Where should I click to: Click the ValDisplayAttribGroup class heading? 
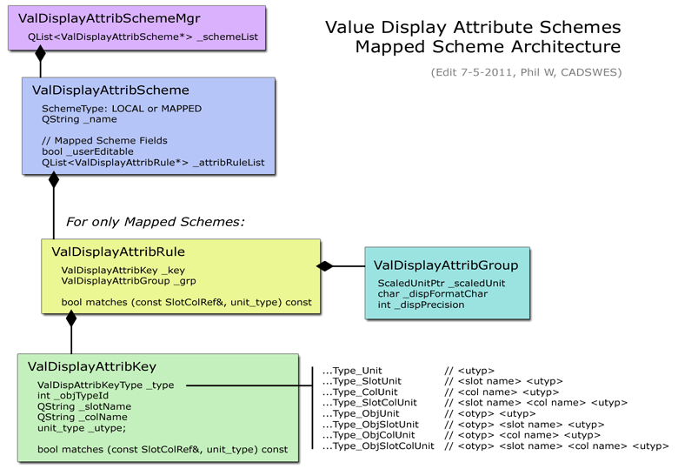[446, 265]
